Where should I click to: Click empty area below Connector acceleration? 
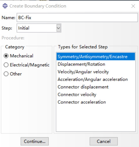[x=96, y=118]
